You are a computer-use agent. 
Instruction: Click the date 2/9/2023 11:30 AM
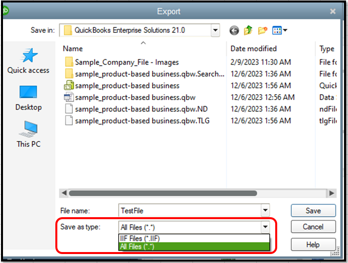pyautogui.click(x=261, y=62)
